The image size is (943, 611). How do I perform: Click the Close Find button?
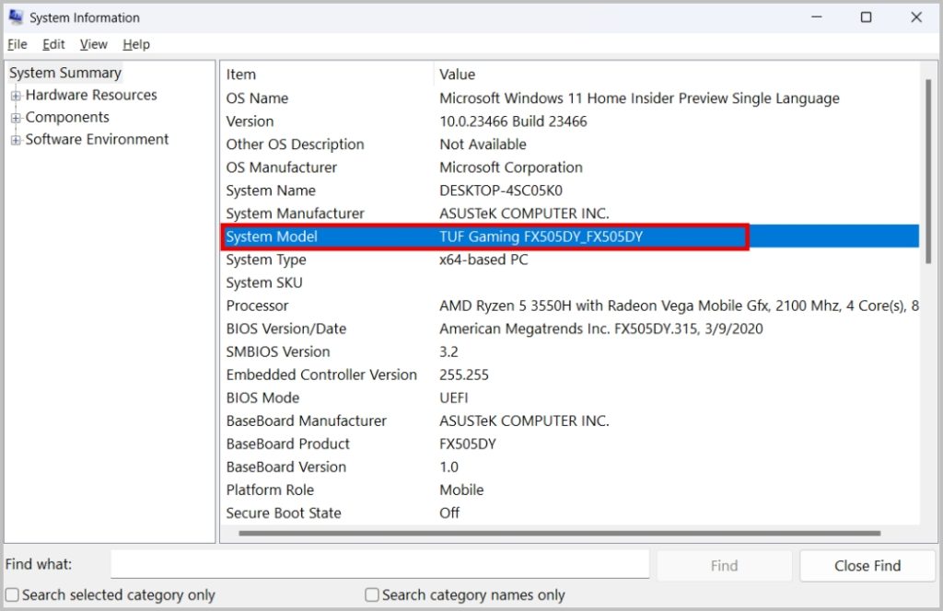867,566
